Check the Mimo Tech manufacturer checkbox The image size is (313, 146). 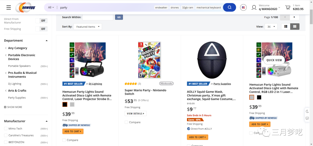click(6, 129)
